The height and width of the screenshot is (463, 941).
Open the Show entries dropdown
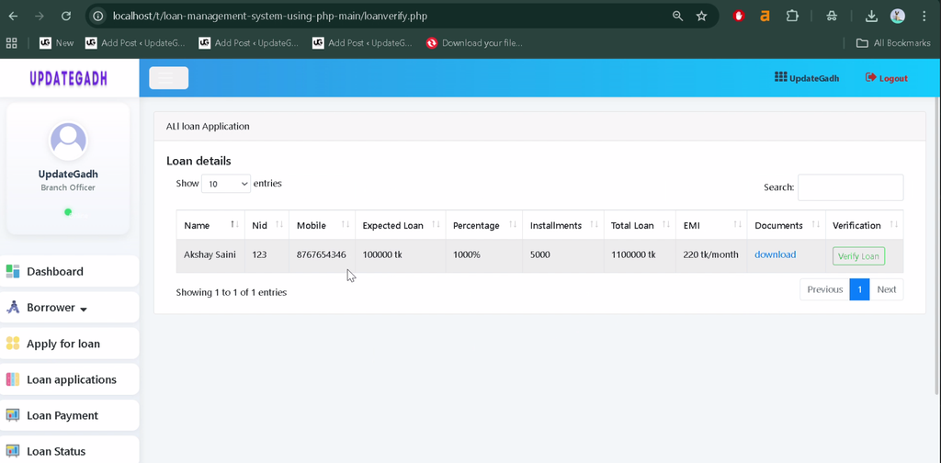226,184
